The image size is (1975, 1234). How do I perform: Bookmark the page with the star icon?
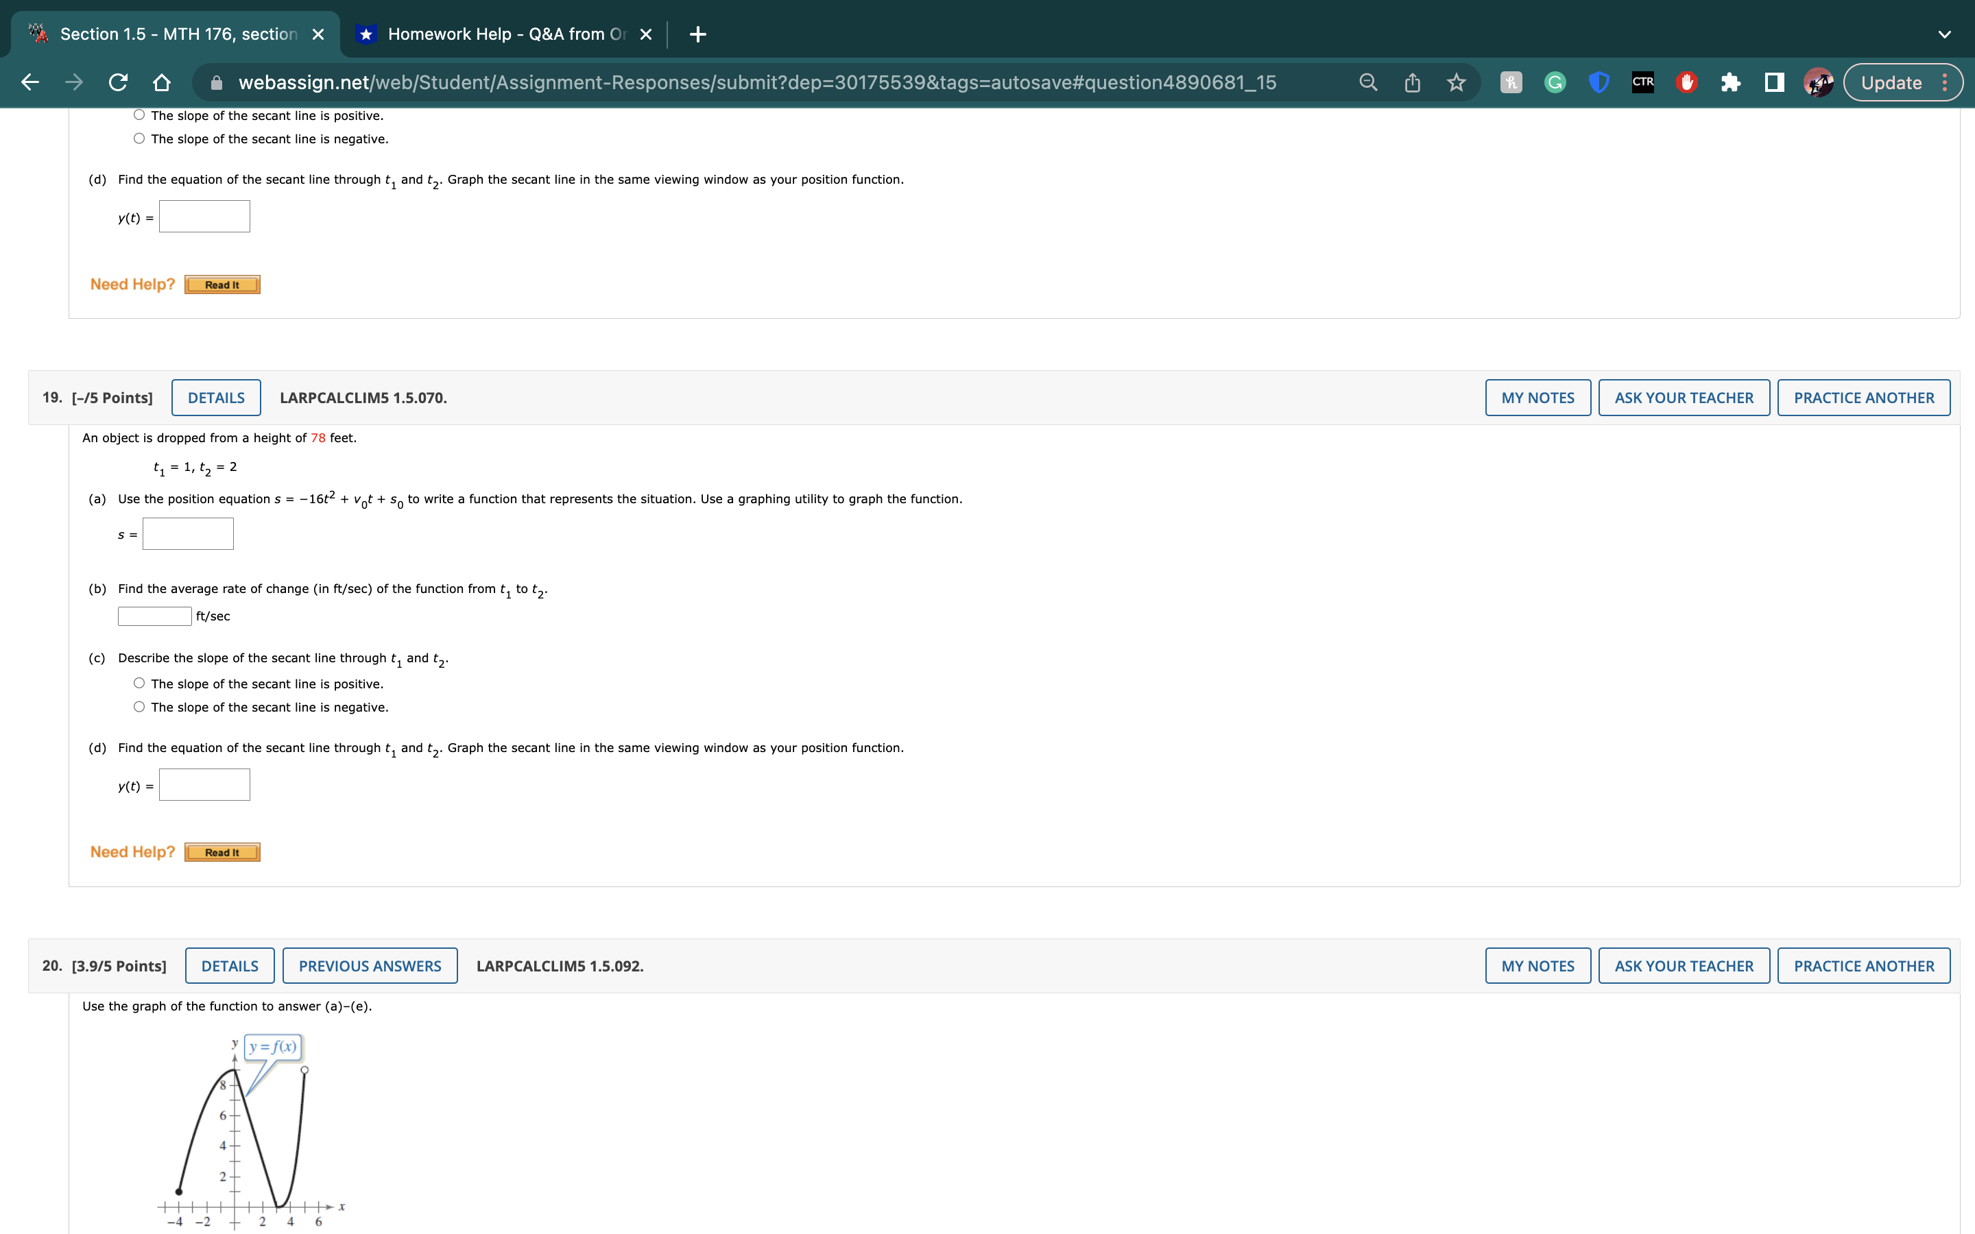[1457, 82]
